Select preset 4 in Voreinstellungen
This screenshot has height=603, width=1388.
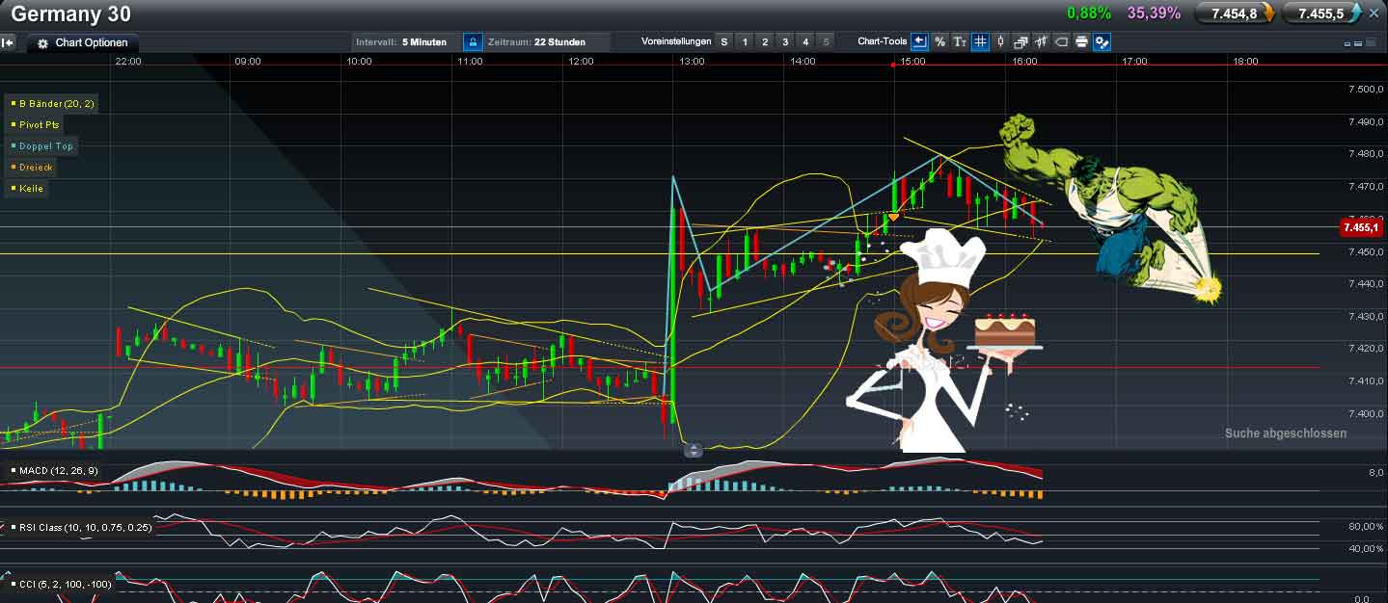(805, 42)
